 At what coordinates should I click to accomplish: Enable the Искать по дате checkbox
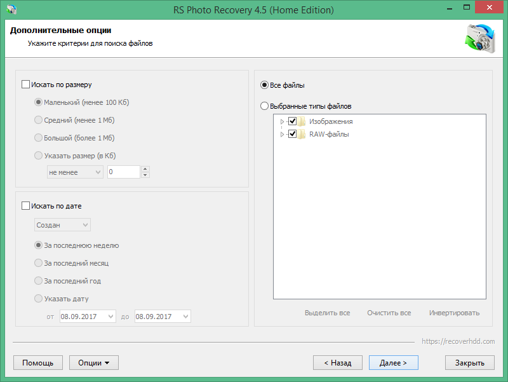tap(26, 206)
